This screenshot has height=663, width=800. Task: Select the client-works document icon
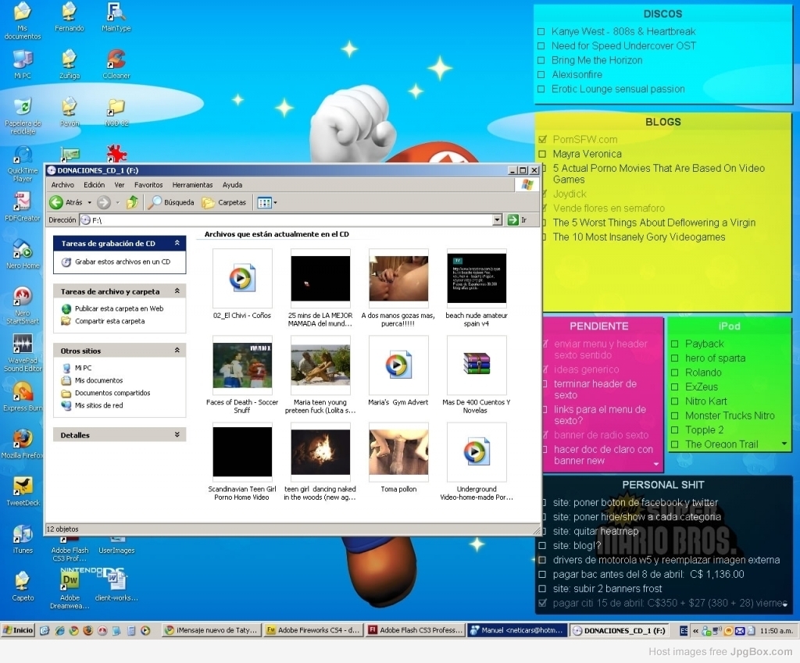click(x=116, y=586)
